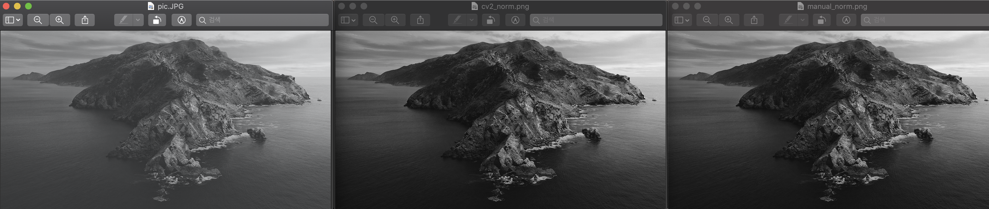The width and height of the screenshot is (989, 209).
Task: Click the cv2_norm.png window title text
Action: [505, 6]
